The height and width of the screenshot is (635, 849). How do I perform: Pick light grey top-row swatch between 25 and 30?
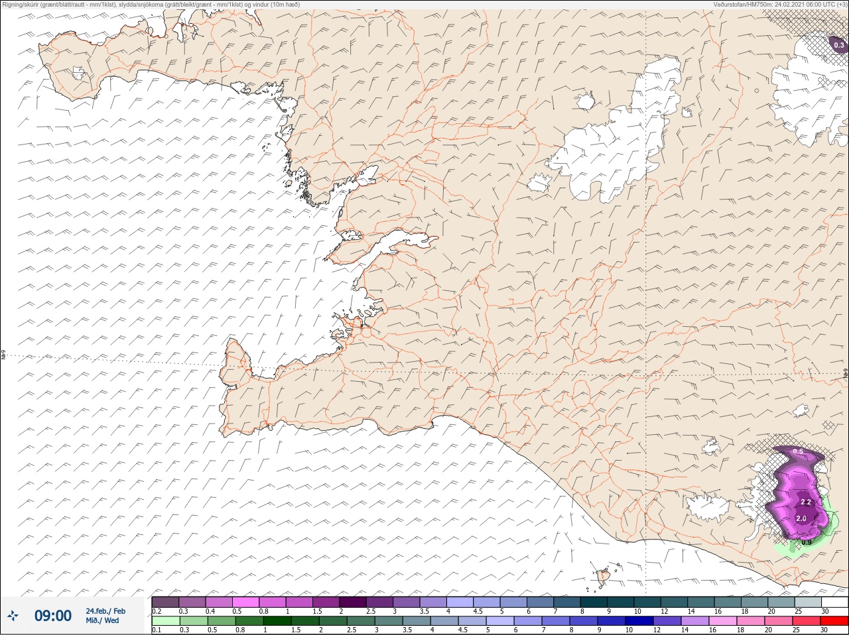(808, 602)
